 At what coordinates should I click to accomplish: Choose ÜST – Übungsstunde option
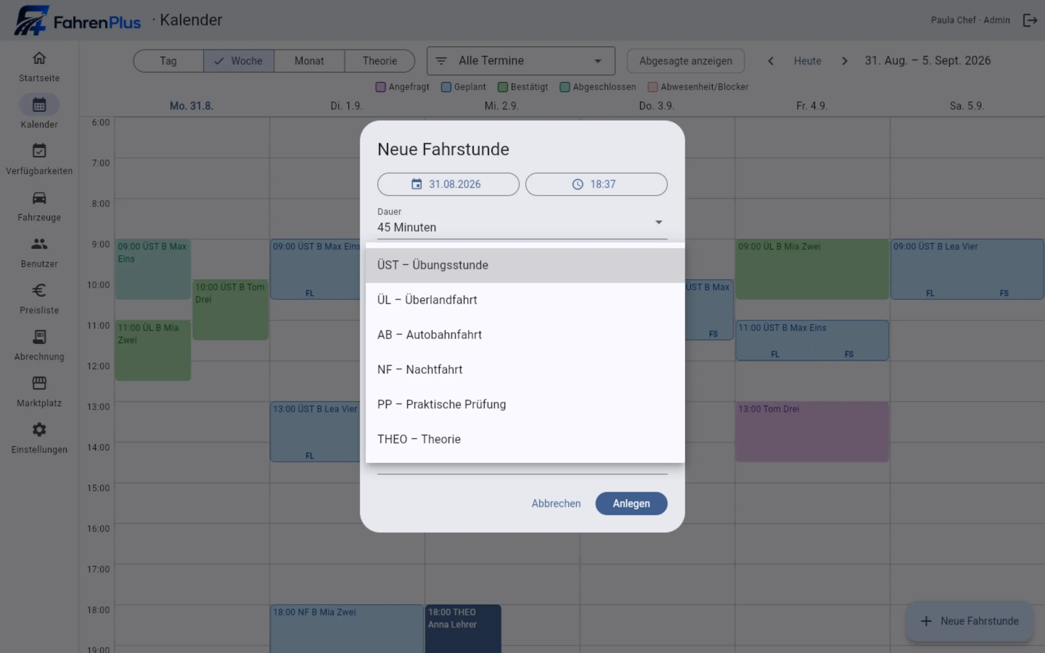tap(525, 265)
